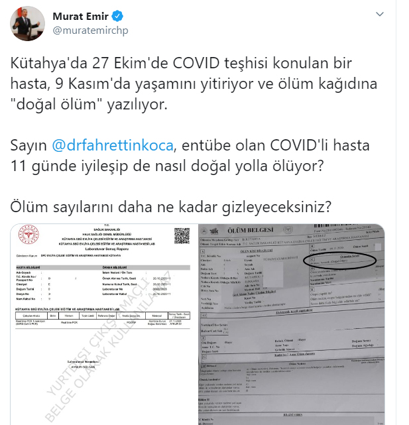The image size is (409, 425).
Task: Click the PCR results table header row
Action: coord(103,316)
